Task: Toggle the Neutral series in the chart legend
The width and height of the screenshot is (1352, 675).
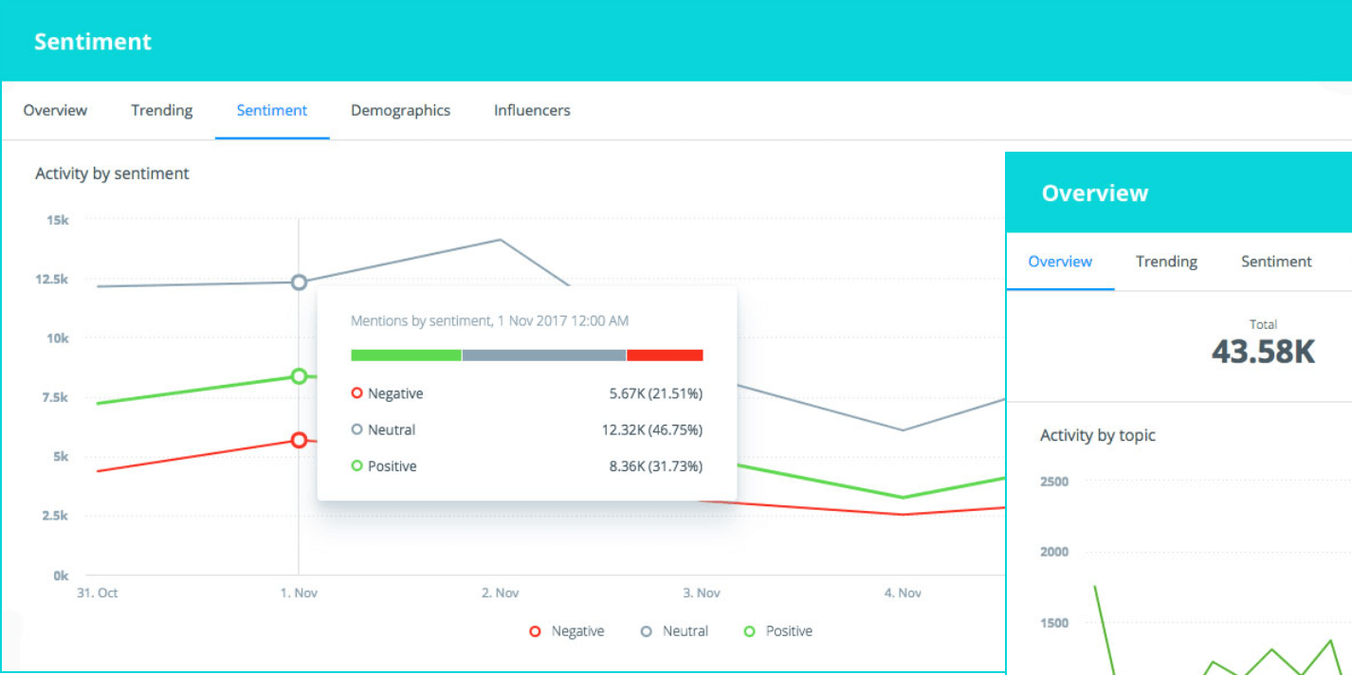Action: [x=674, y=630]
